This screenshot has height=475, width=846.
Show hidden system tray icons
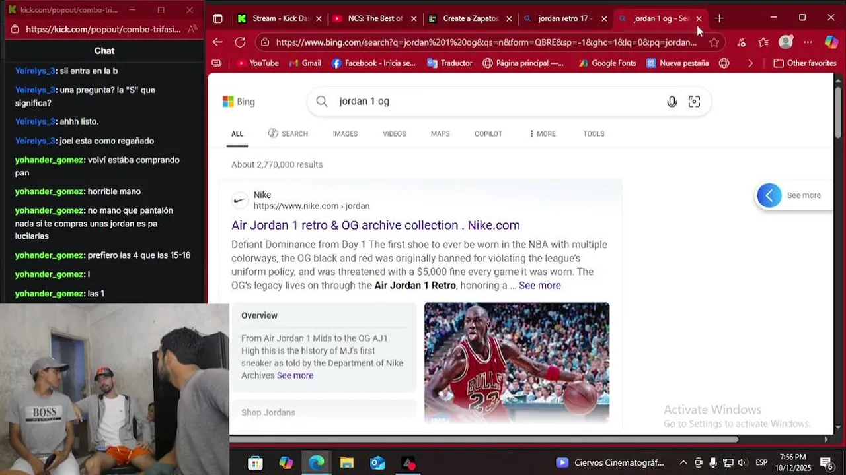tap(683, 462)
